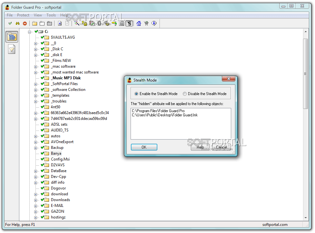Select the _Films NEW folder
315x233 pixels.
(61, 61)
